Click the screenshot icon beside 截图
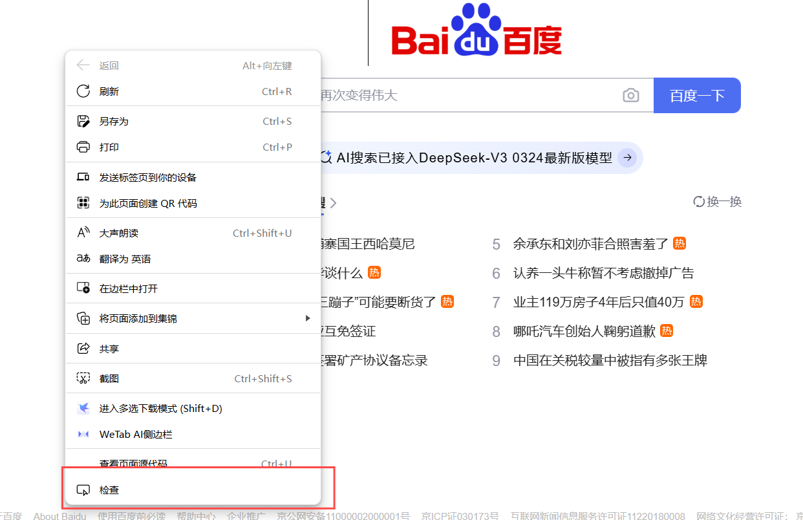Image resolution: width=803 pixels, height=520 pixels. coord(83,378)
